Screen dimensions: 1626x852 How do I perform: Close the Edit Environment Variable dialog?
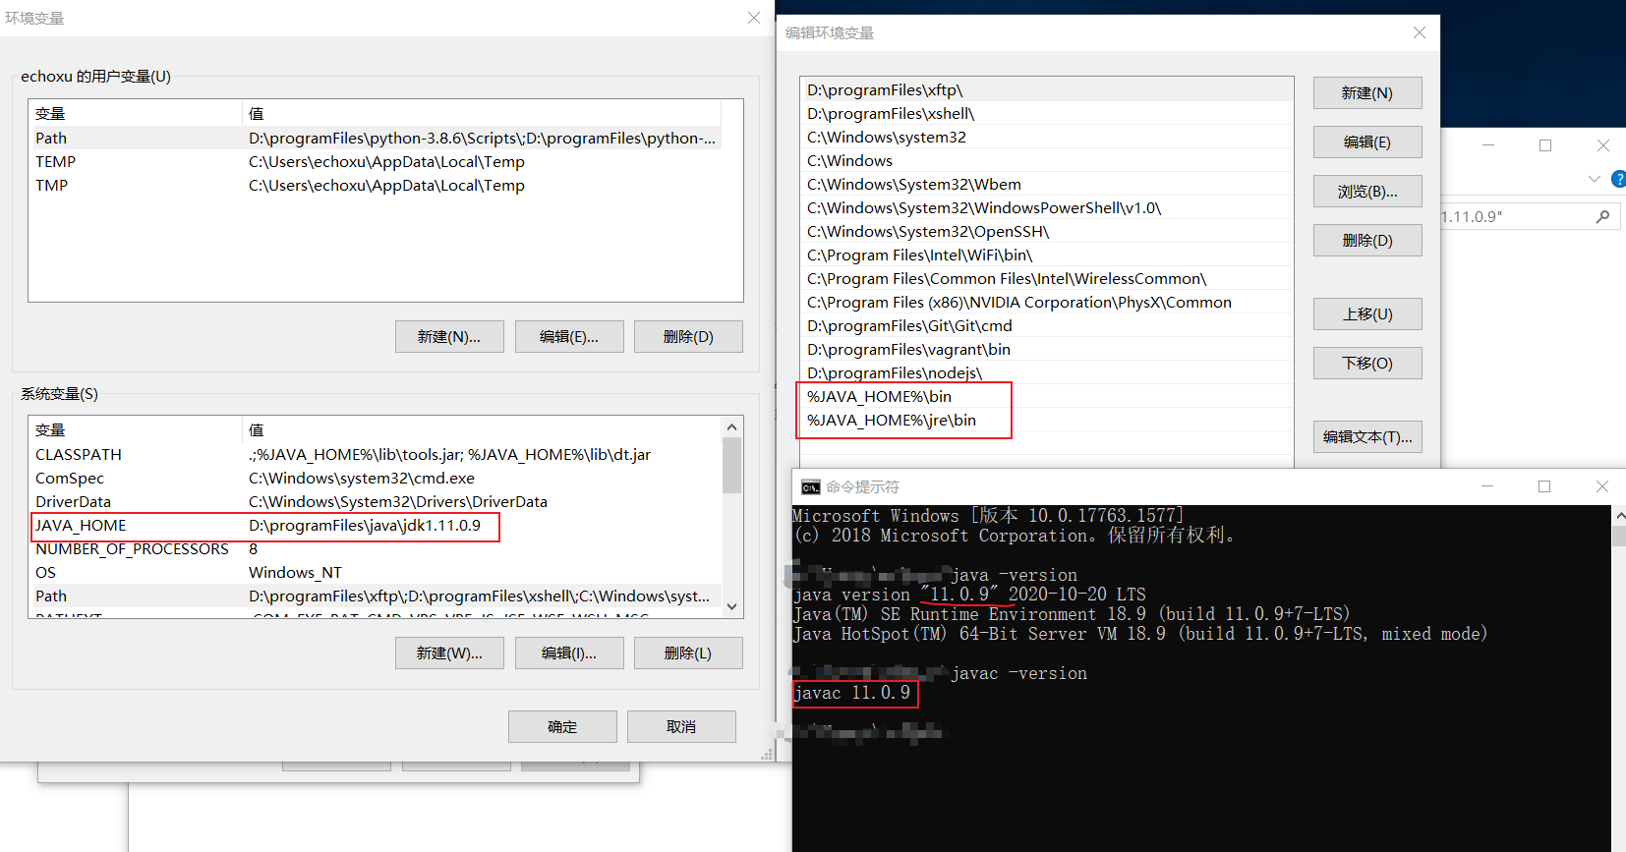click(1419, 32)
